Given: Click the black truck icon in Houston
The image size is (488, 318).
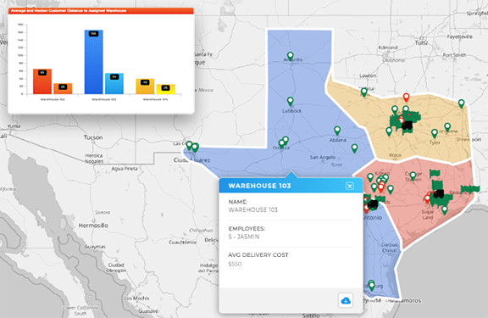Looking at the screenshot, I should pyautogui.click(x=439, y=193).
